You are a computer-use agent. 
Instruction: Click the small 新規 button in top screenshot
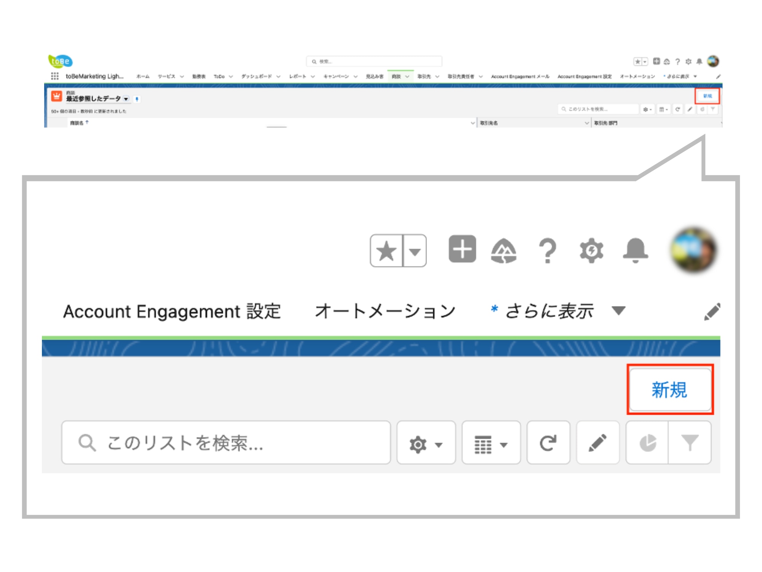708,96
